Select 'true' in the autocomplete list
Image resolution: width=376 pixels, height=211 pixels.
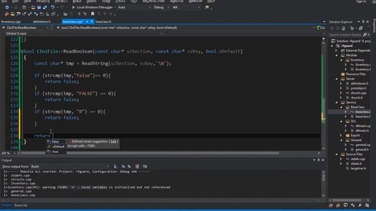(56, 152)
